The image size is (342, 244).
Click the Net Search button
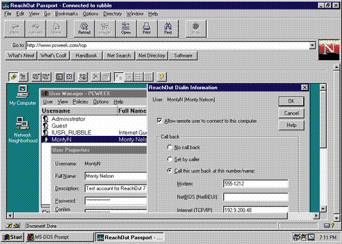click(x=119, y=55)
